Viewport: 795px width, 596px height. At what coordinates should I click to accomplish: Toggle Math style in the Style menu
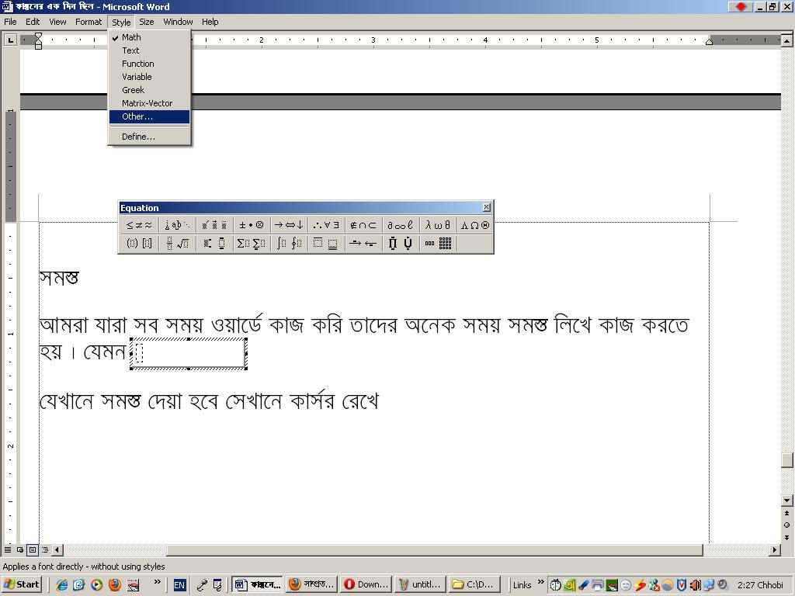(130, 36)
